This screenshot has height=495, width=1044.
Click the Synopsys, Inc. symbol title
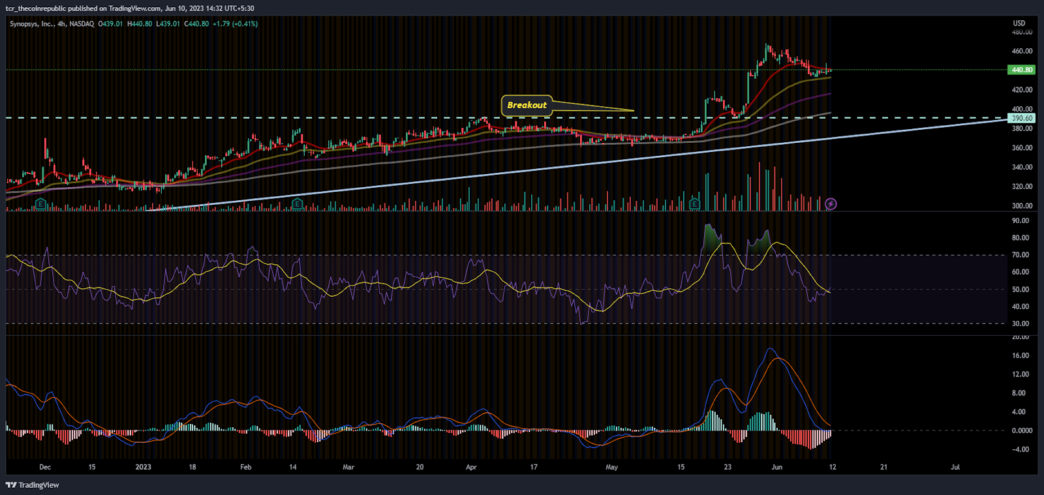(x=31, y=23)
